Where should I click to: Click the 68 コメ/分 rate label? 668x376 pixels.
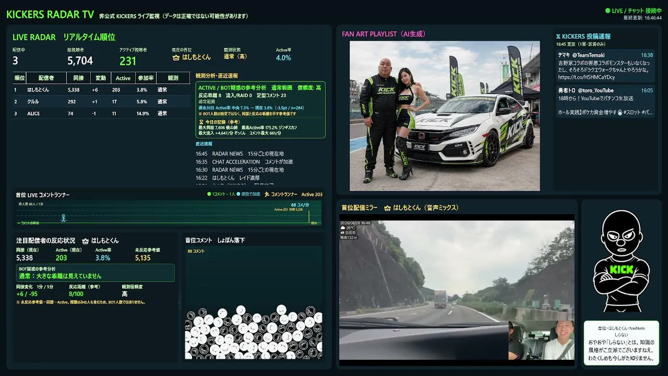tap(300, 205)
